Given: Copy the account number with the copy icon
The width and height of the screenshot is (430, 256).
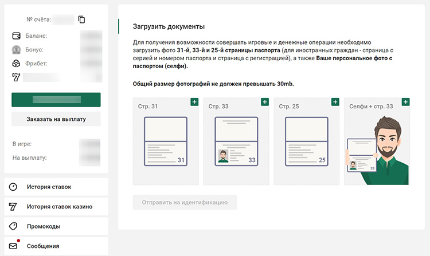Looking at the screenshot, I should pyautogui.click(x=81, y=19).
